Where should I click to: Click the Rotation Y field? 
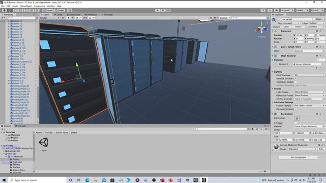pos(311,39)
